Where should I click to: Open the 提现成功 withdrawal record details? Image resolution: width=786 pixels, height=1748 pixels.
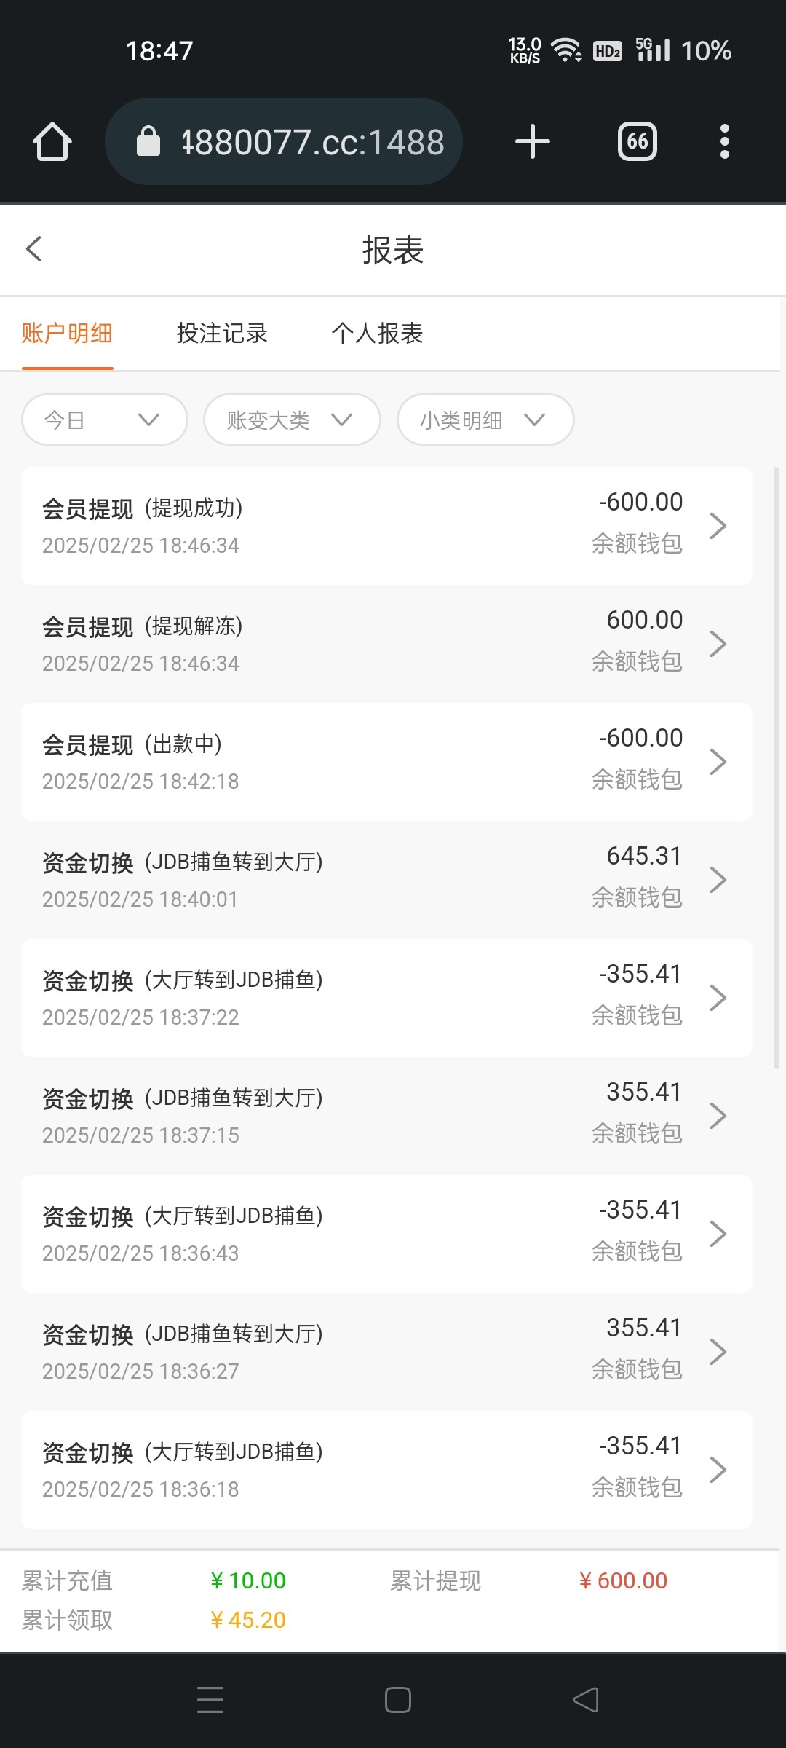point(386,525)
